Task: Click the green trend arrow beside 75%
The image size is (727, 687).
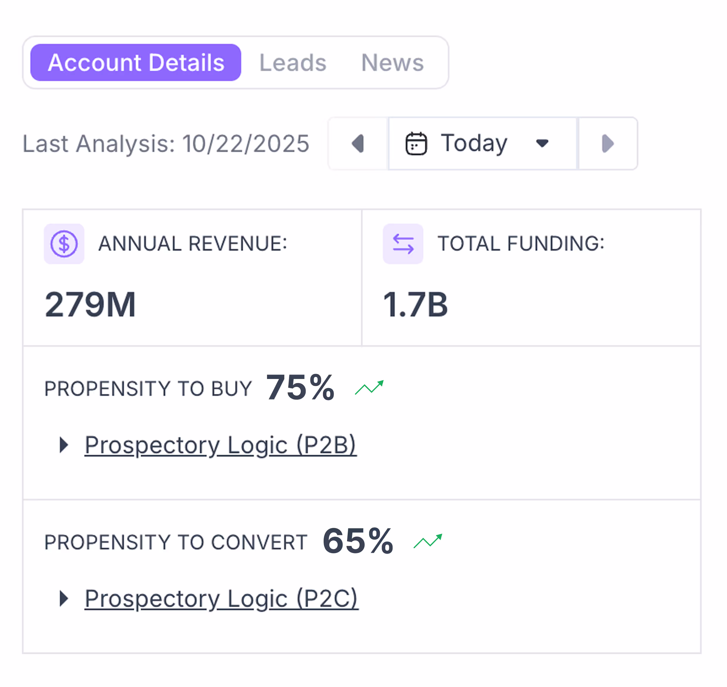Action: click(369, 387)
